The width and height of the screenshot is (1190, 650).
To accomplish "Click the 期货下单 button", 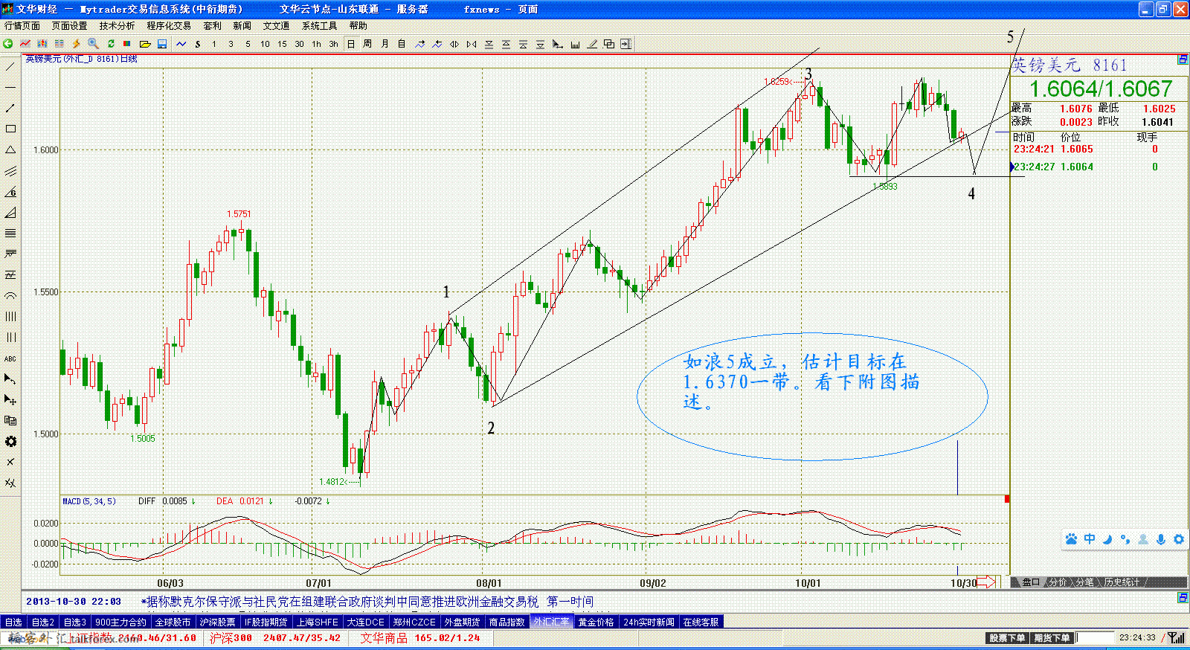I will point(1052,637).
